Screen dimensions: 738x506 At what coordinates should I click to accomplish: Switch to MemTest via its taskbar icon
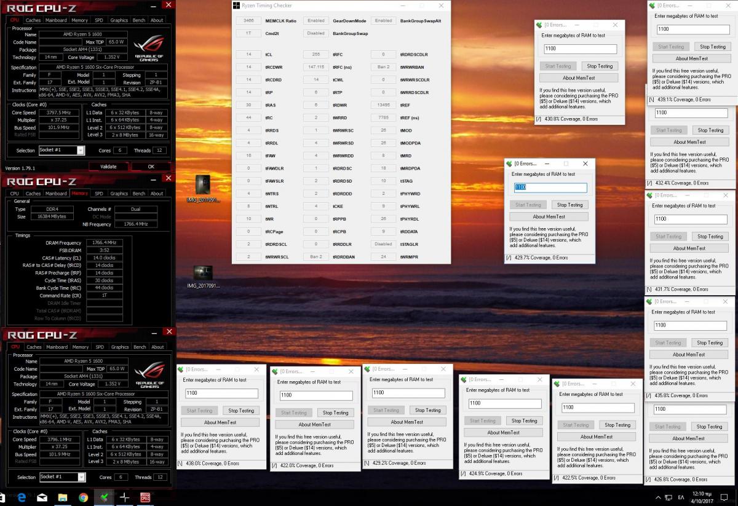point(104,497)
